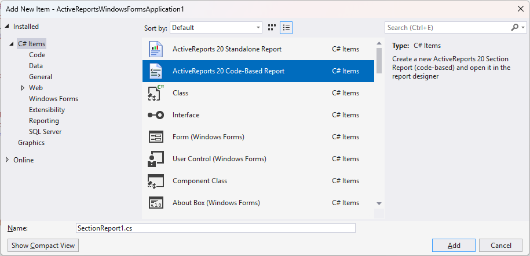The height and width of the screenshot is (256, 530).
Task: Click the Code-Based Report template icon
Action: coord(156,71)
